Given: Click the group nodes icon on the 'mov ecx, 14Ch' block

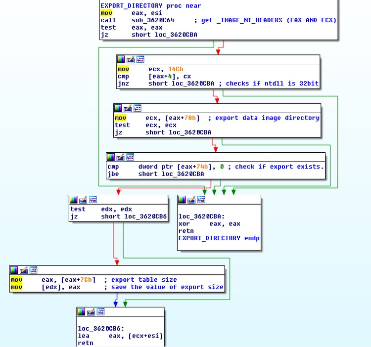Looking at the screenshot, I should pyautogui.click(x=140, y=59).
